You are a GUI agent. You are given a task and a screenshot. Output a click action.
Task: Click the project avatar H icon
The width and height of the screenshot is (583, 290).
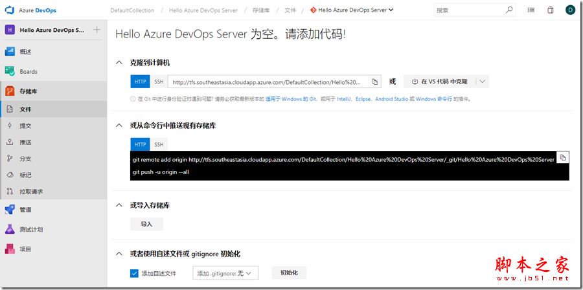[10, 30]
